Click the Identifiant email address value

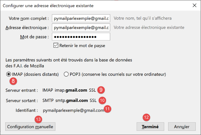[73, 110]
